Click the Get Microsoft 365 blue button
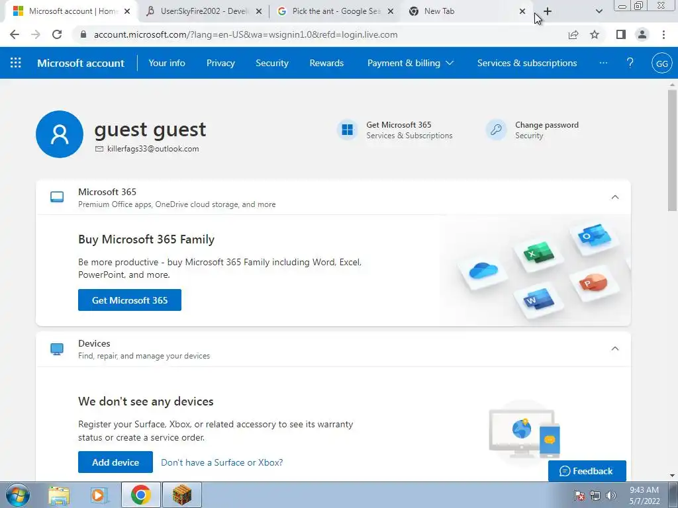678x508 pixels. [130, 300]
